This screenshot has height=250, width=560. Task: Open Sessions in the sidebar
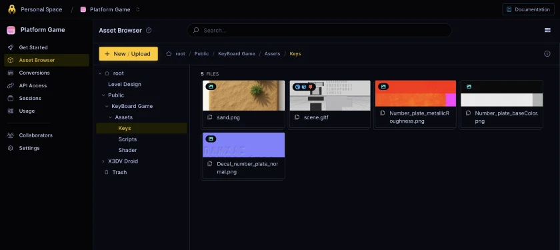(x=30, y=98)
